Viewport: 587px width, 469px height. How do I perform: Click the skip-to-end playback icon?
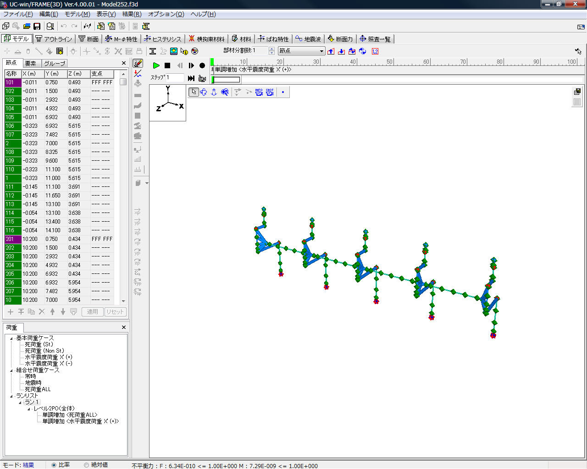point(191,78)
